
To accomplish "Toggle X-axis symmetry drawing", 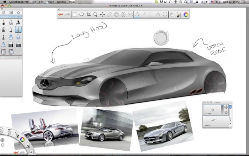I will 123,15.
